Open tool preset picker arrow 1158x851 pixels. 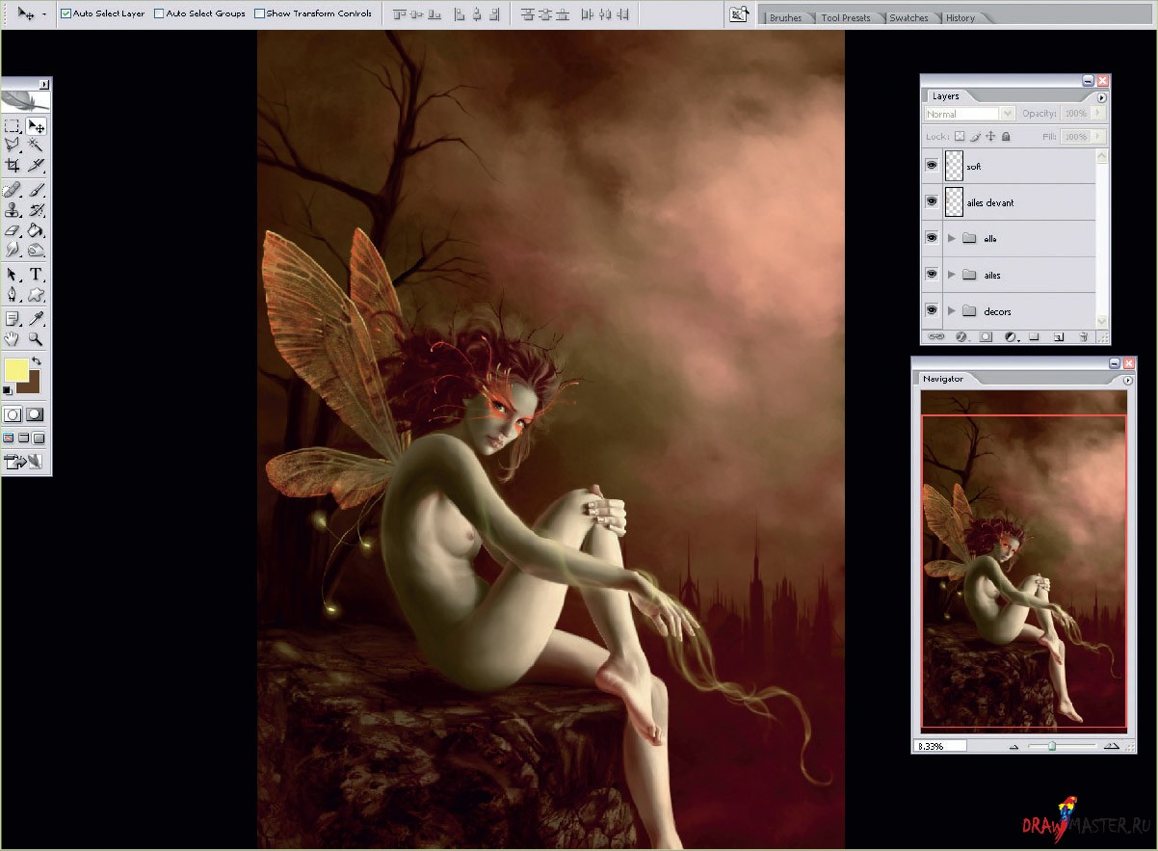tap(44, 14)
